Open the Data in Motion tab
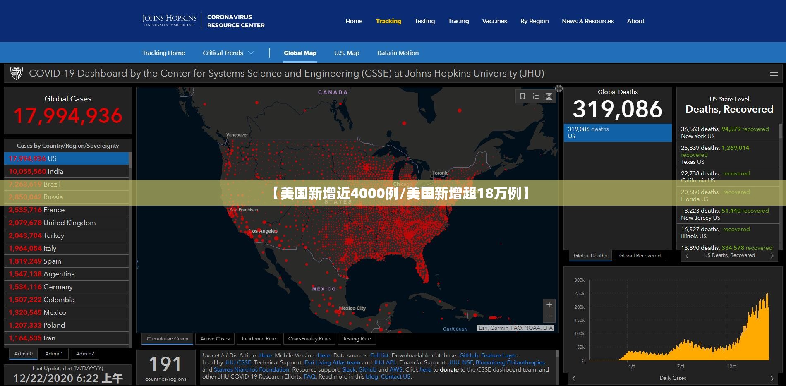 pos(398,53)
